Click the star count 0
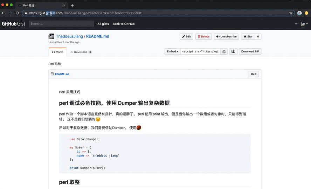The width and height of the screenshot is (311, 189). point(258,36)
